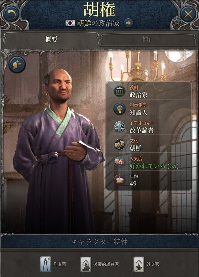This screenshot has height=277, width=199.
Task: Toggle the star pin favorite icon
Action: click(177, 22)
